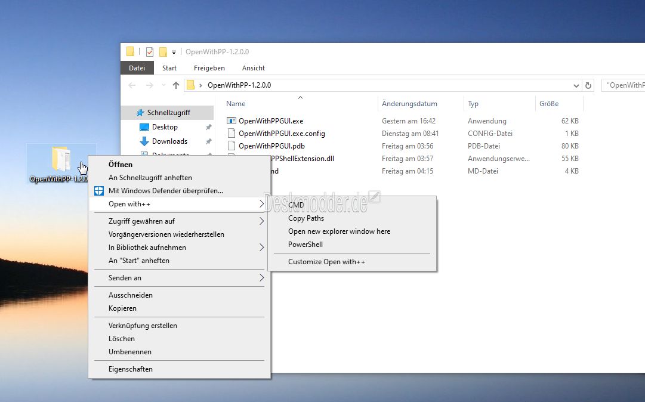Select Vorgängerversionen wiederherstellen
The image size is (645, 402).
(180, 234)
